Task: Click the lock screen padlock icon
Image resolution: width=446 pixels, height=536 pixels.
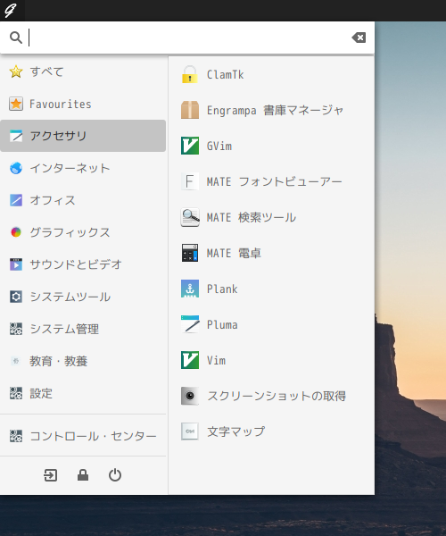Action: [83, 475]
